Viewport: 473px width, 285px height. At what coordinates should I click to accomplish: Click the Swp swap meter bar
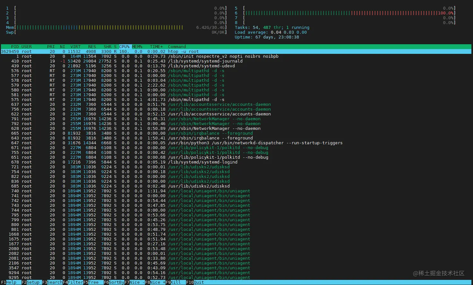[116, 32]
